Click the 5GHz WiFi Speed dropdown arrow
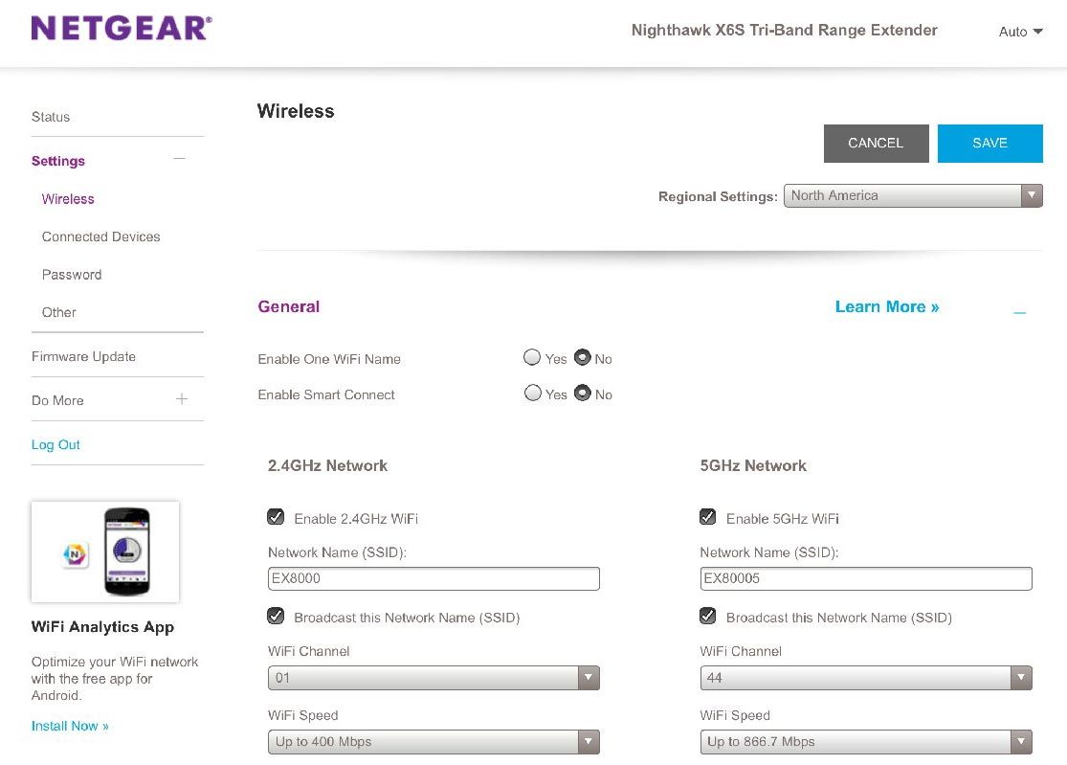Viewport: 1067px width, 765px height. point(1020,741)
